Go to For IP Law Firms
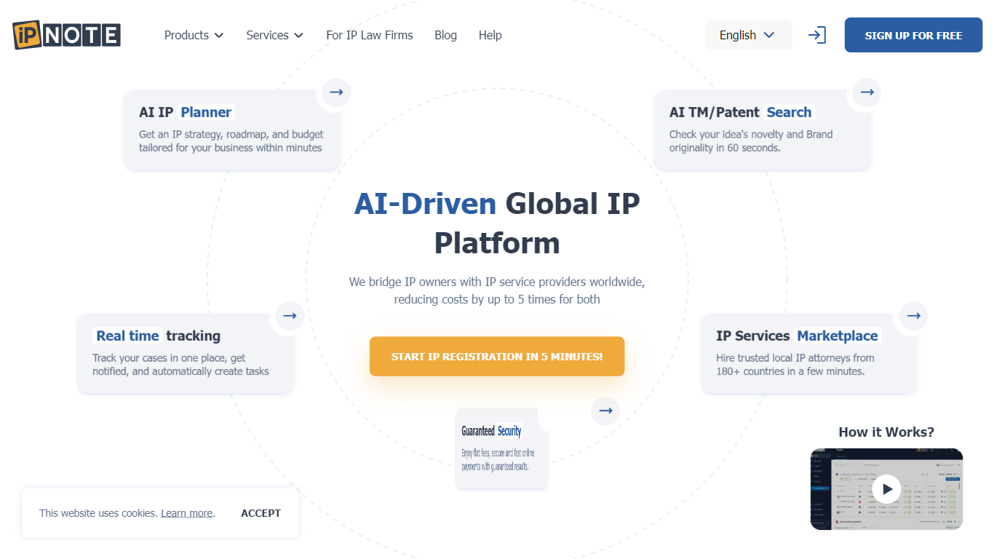Screen dimensions: 994x559 tap(370, 35)
